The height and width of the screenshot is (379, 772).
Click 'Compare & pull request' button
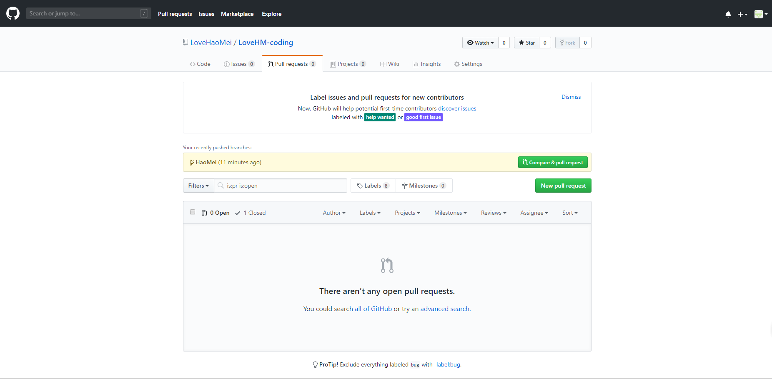(553, 162)
